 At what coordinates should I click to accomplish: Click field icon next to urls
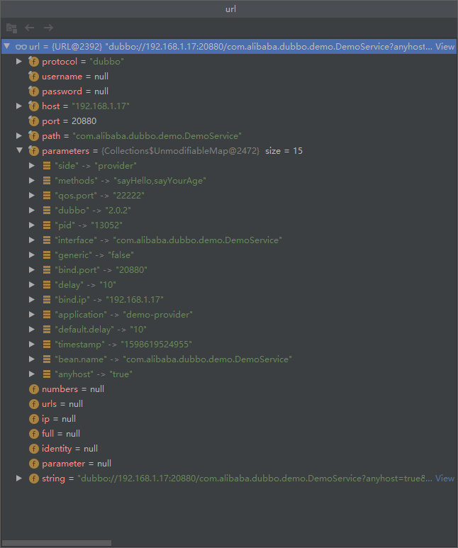tap(33, 404)
